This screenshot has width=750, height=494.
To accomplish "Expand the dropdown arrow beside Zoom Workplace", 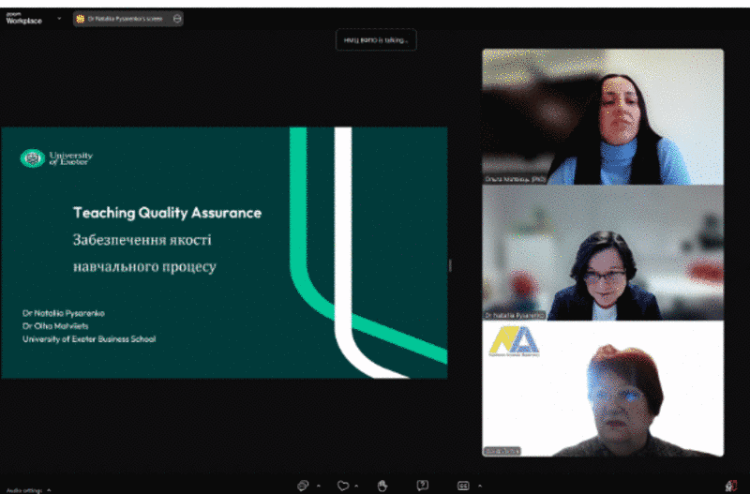I will click(x=59, y=18).
